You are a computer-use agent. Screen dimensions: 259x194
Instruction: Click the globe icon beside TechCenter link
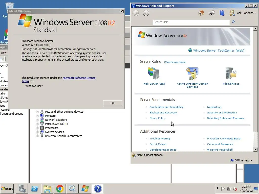pos(190,50)
